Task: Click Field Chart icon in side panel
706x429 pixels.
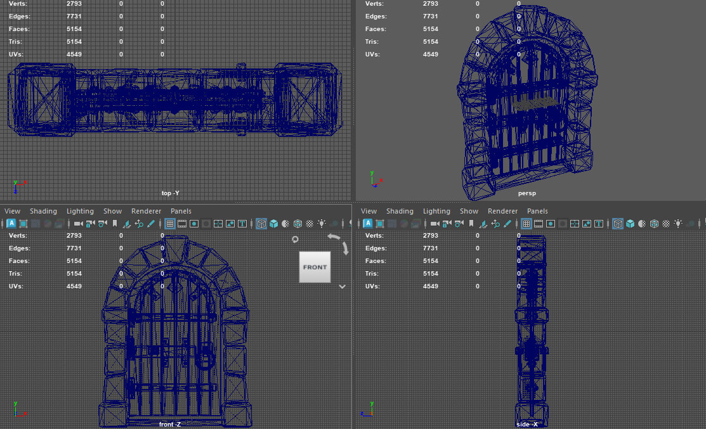Action: (575, 224)
